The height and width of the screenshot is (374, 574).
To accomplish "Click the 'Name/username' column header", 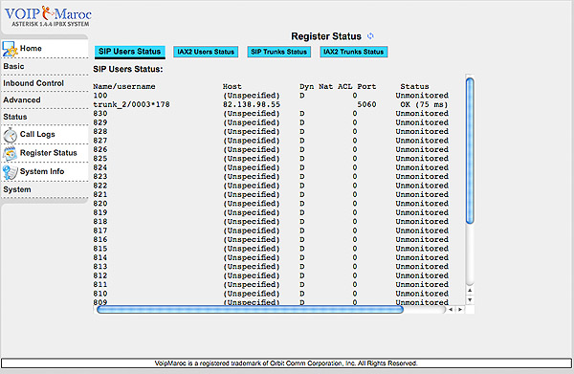I will coord(124,87).
